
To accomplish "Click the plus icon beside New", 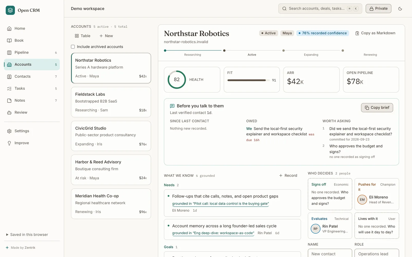I will click(101, 36).
